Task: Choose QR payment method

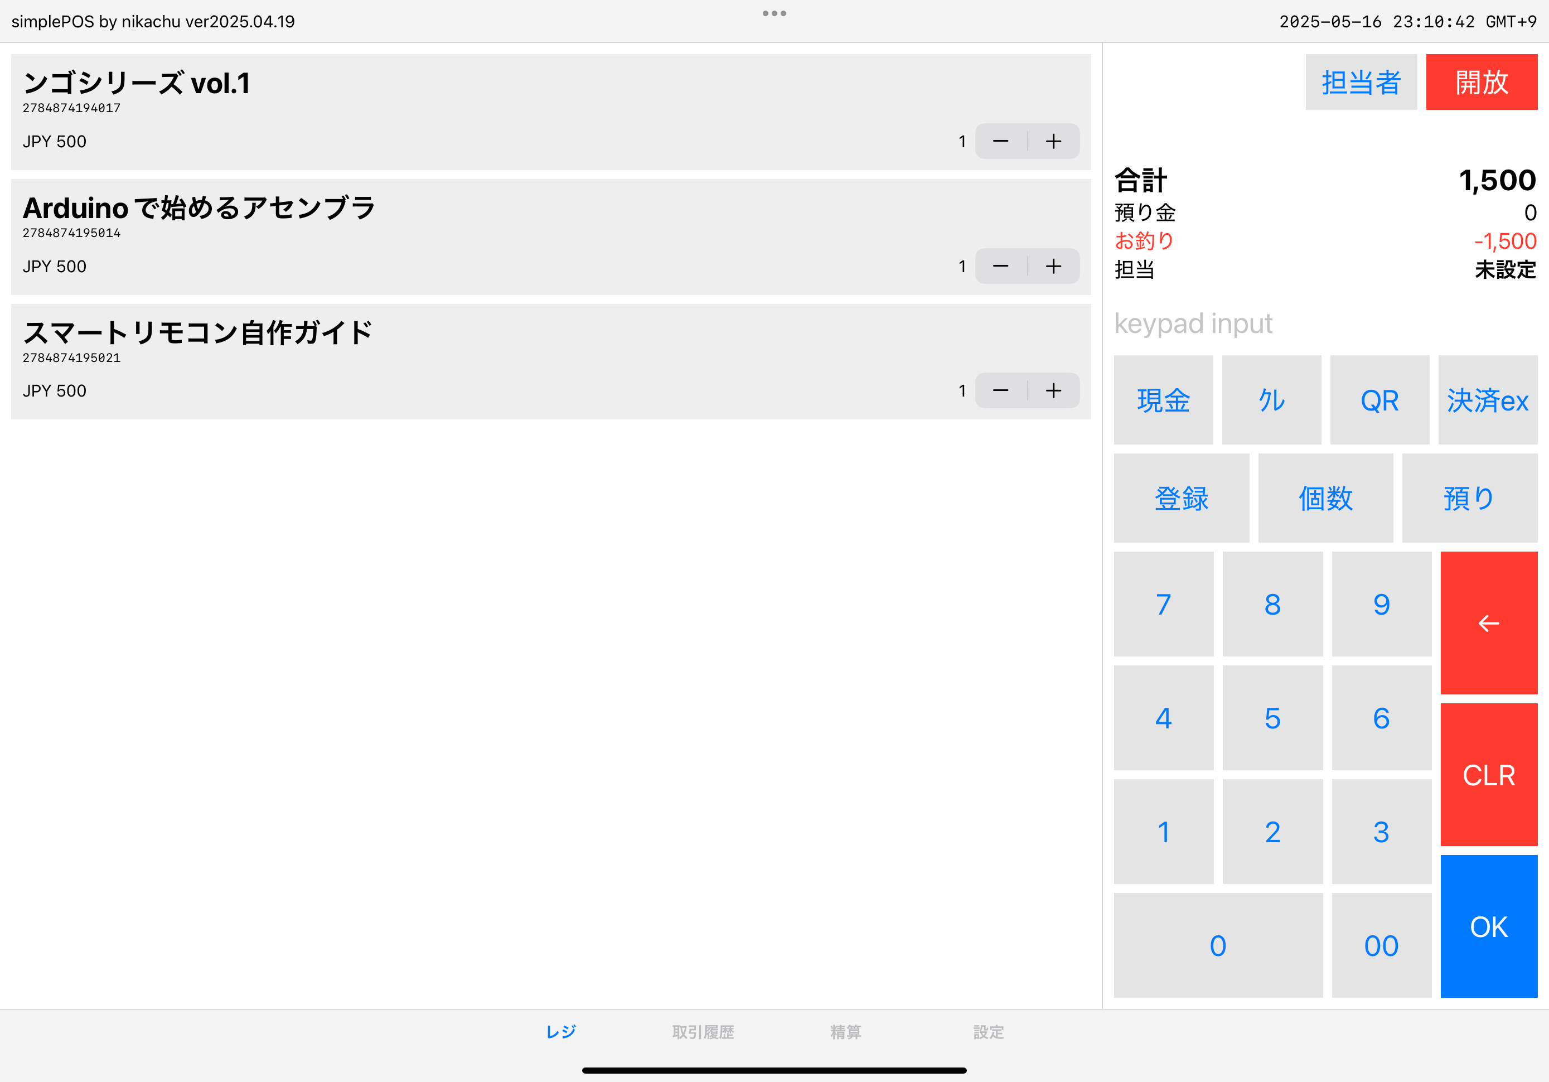Action: point(1379,399)
